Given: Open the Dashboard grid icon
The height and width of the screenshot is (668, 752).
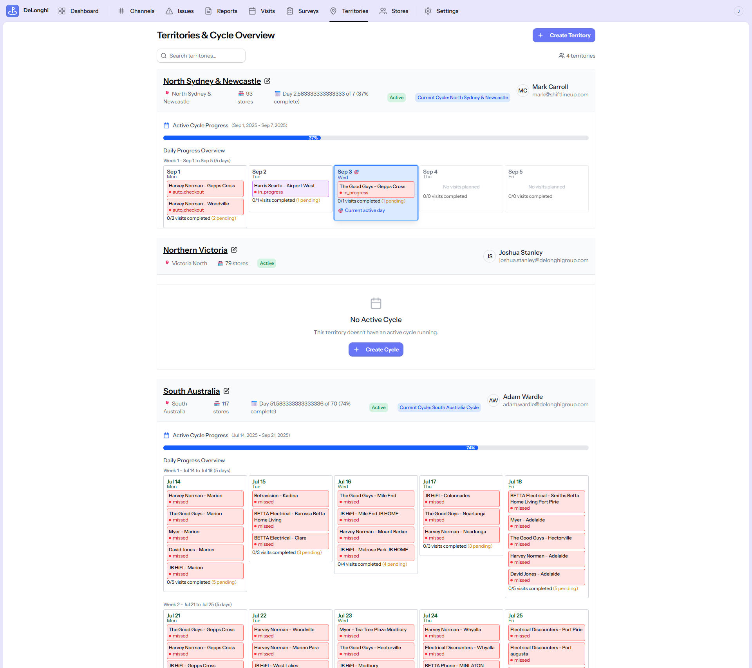Looking at the screenshot, I should [62, 11].
